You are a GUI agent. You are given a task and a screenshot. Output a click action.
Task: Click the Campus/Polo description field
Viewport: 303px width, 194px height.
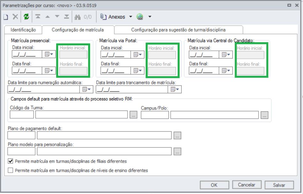point(214,115)
